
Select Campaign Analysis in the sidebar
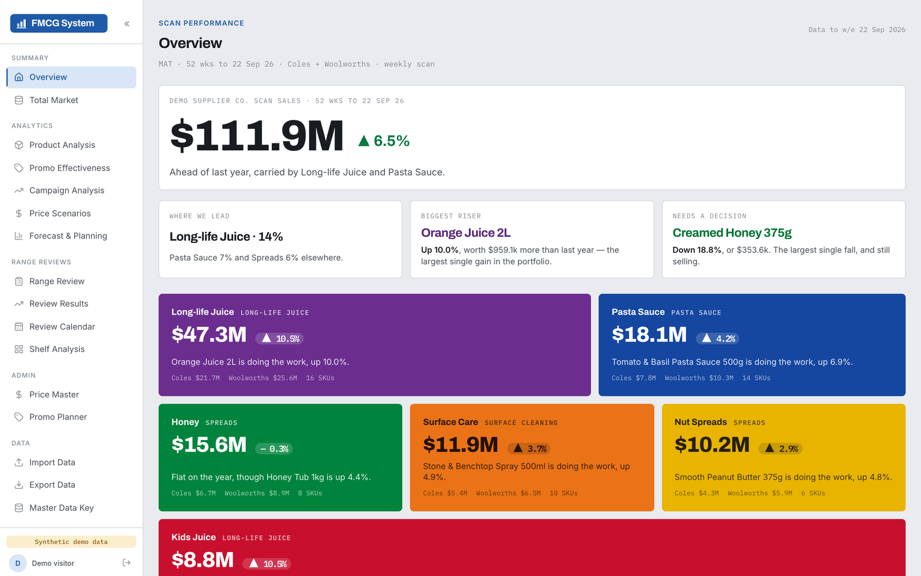71,191
